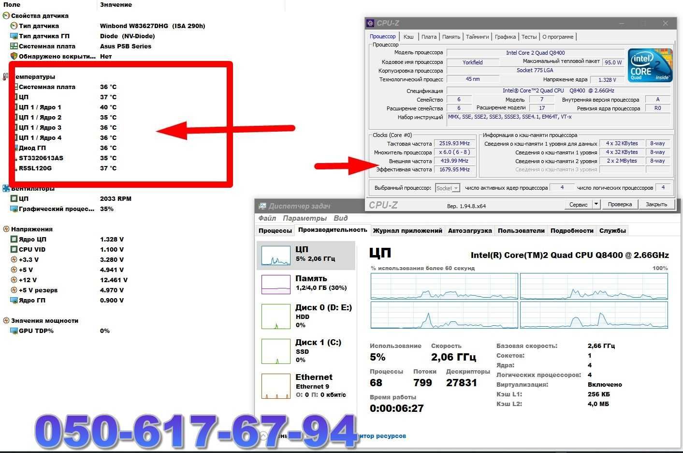
Task: Switch to the Процессы tab in Task Manager
Action: pos(275,231)
